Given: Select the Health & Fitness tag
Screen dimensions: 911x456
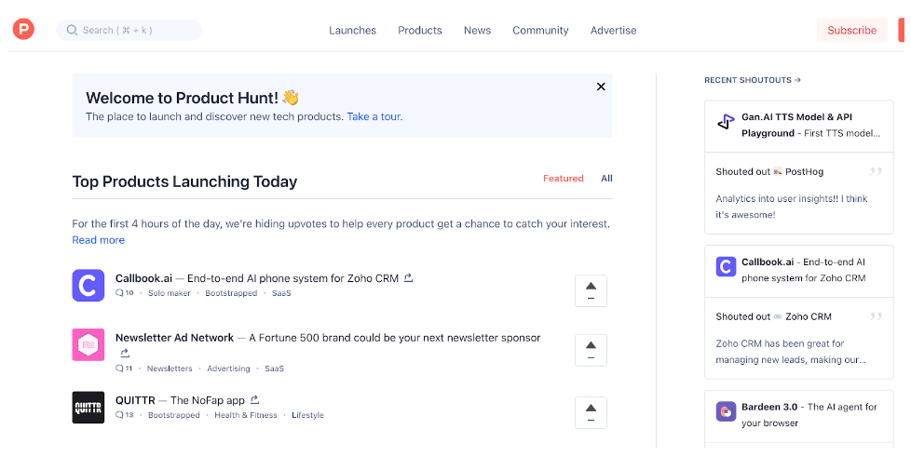Looking at the screenshot, I should point(246,415).
